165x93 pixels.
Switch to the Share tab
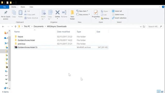(23, 7)
